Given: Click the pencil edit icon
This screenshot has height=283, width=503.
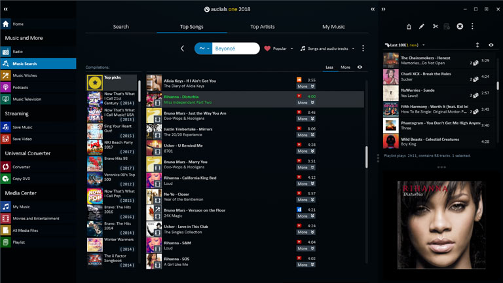Looking at the screenshot, I should point(422,26).
